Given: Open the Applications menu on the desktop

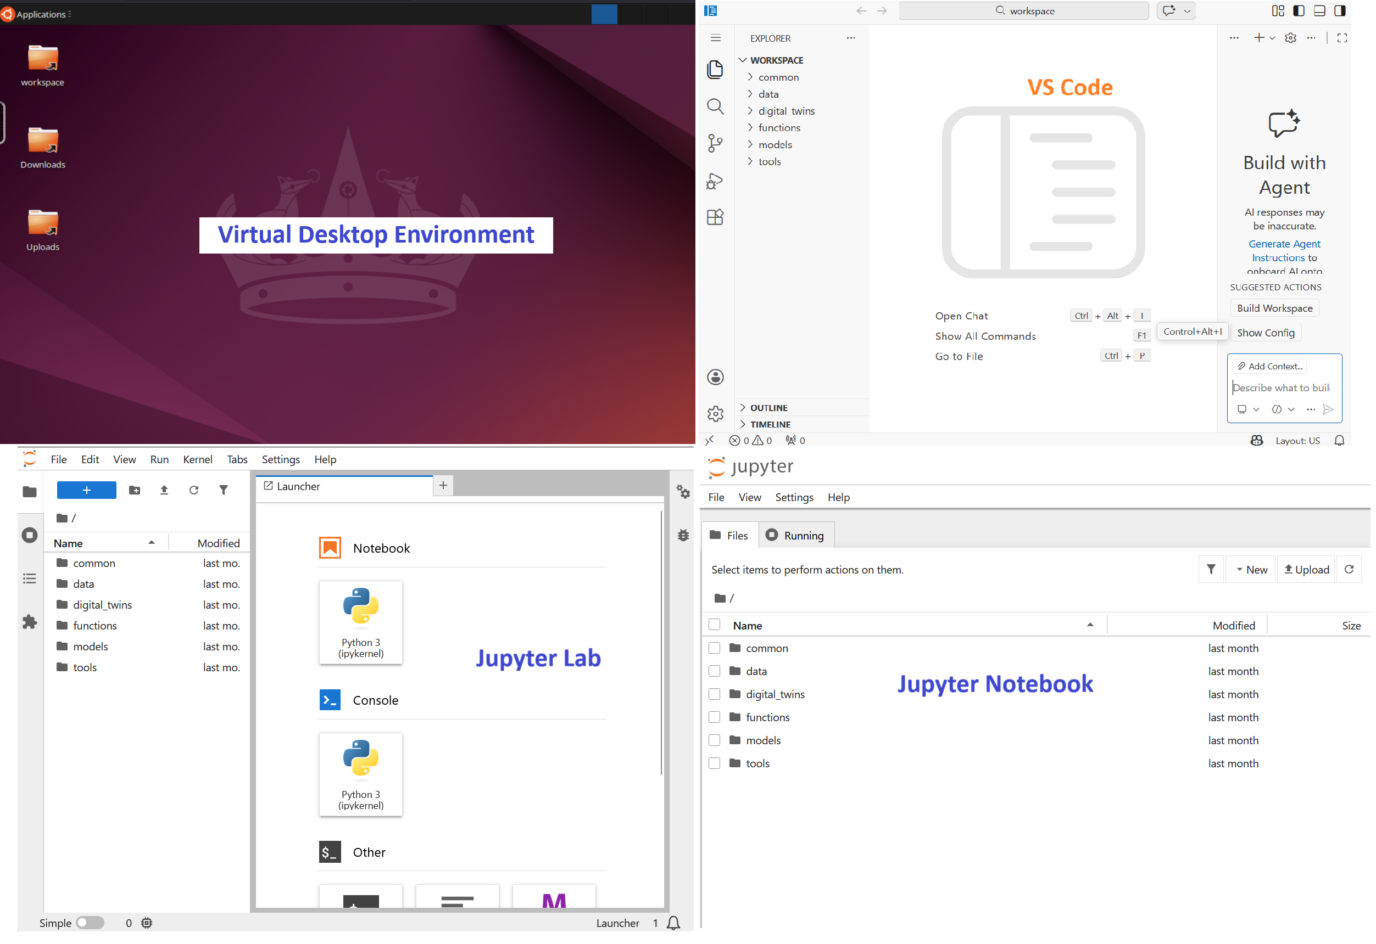Looking at the screenshot, I should click(37, 14).
